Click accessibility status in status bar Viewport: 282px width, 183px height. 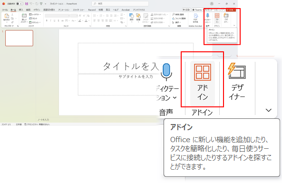[x=37, y=125]
